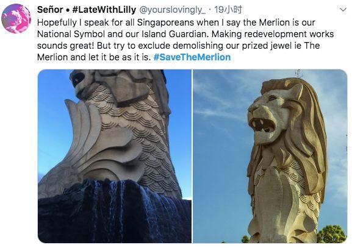Enlarge the left Merlion tail photo

coord(115,156)
